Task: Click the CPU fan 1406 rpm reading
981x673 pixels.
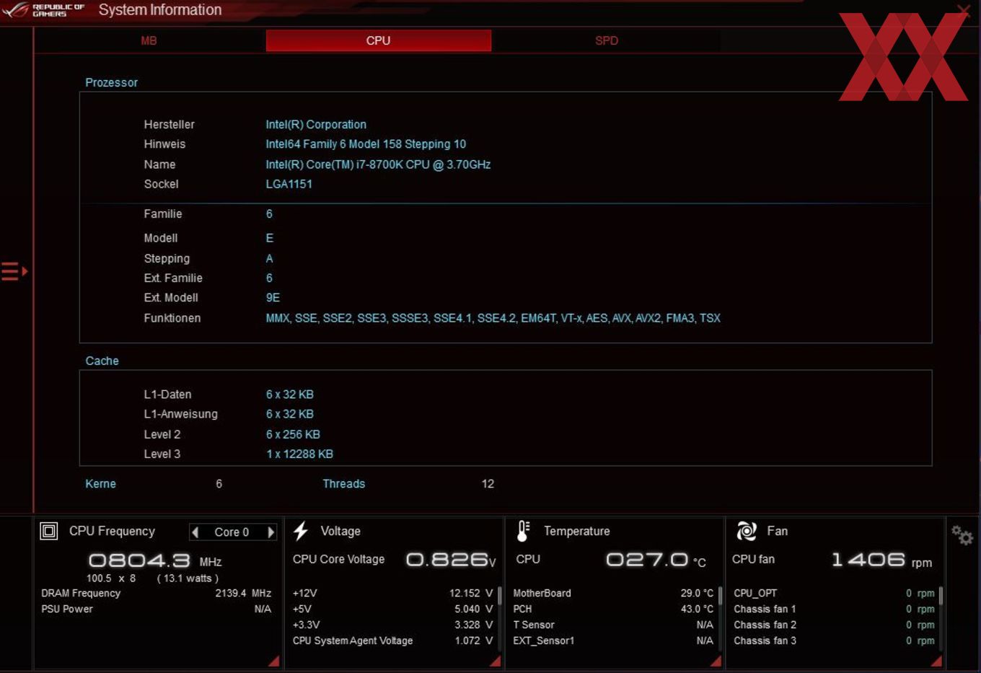Action: [x=881, y=560]
